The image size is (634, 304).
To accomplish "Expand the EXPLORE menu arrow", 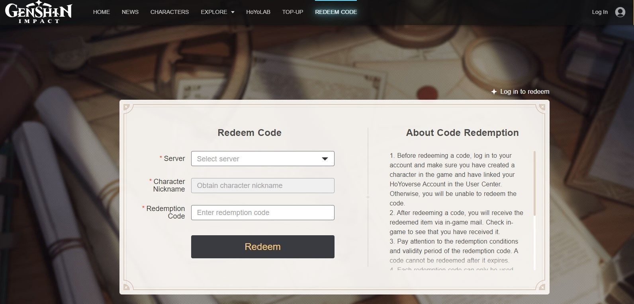I will [233, 12].
